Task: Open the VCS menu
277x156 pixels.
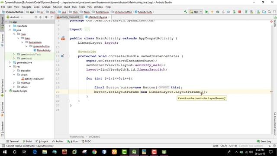Action: [x=90, y=7]
